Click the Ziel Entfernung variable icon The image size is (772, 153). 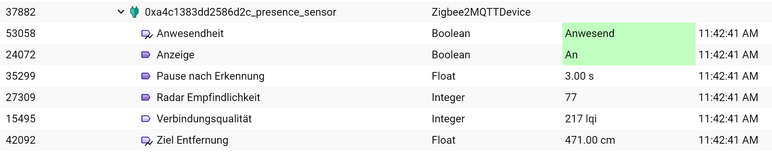[x=147, y=141]
